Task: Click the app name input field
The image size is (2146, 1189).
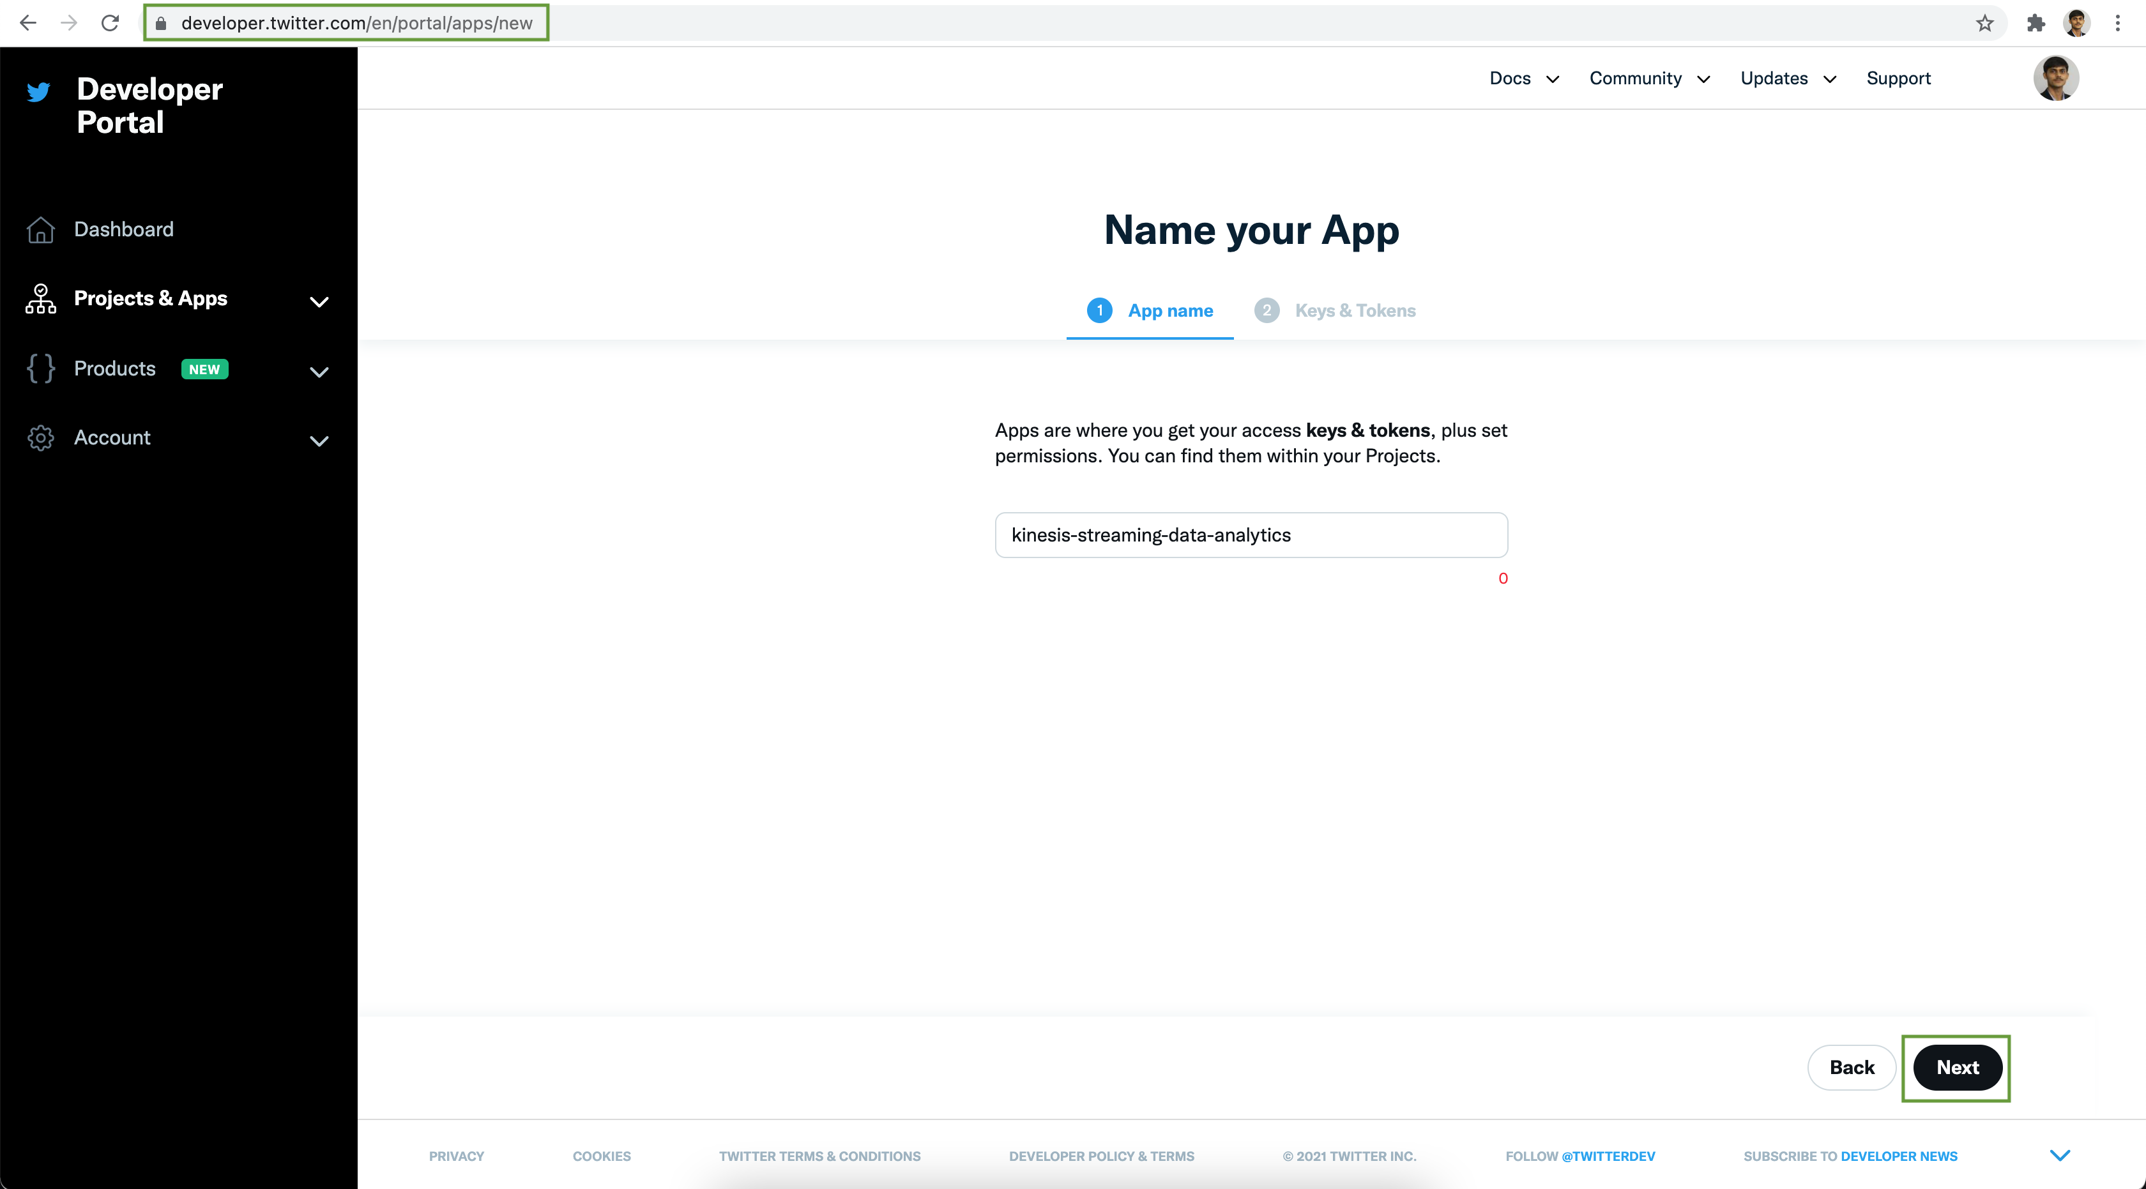Action: click(x=1252, y=534)
